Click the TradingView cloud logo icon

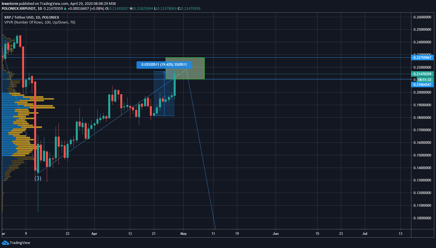pos(5,243)
